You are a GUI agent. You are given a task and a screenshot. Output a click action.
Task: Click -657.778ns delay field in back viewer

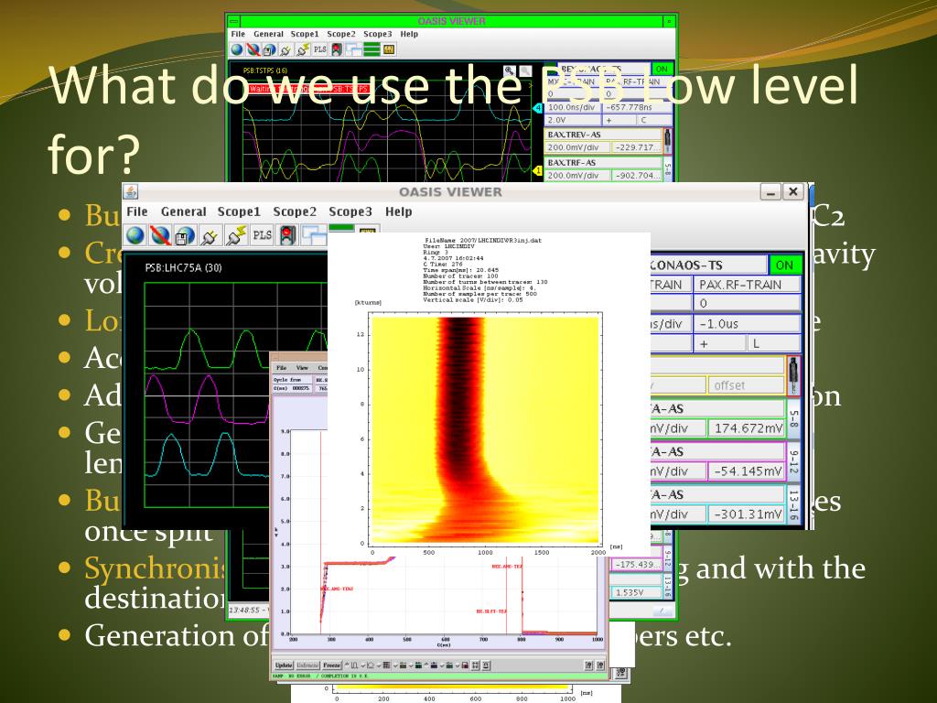coord(637,107)
